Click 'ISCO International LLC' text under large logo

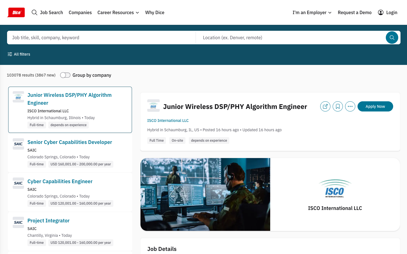coord(335,208)
